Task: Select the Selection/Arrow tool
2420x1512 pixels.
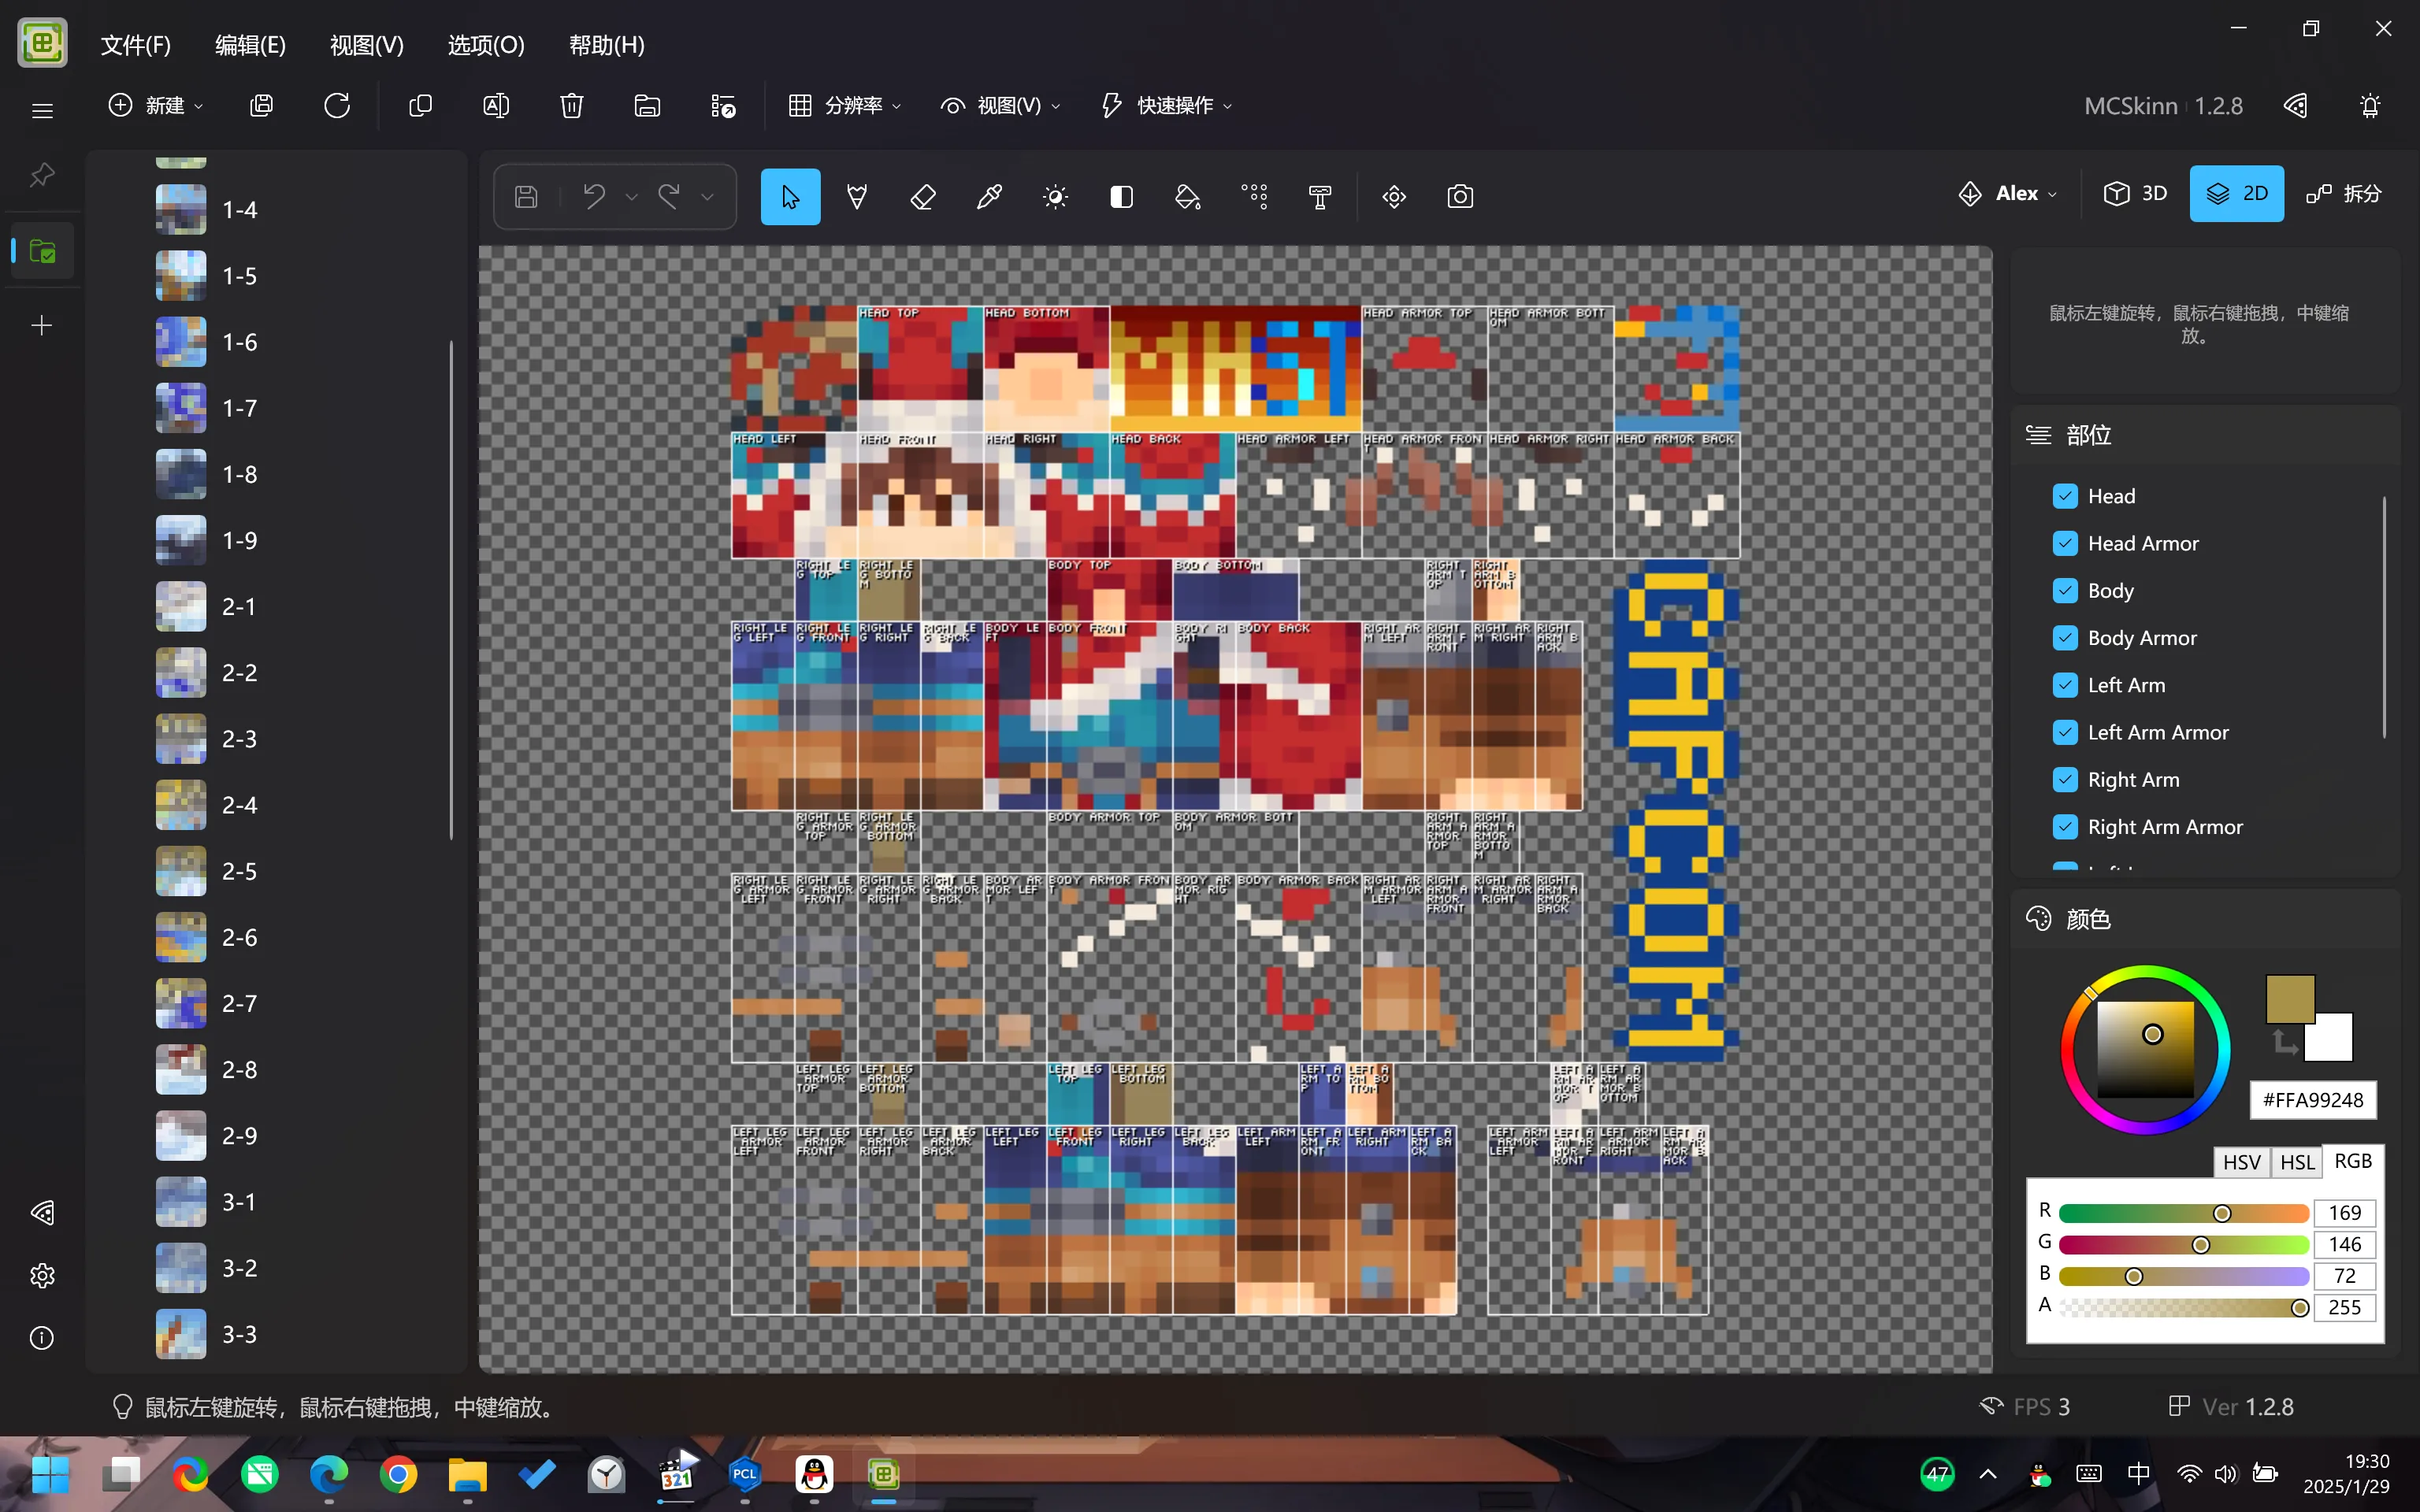Action: coord(789,195)
